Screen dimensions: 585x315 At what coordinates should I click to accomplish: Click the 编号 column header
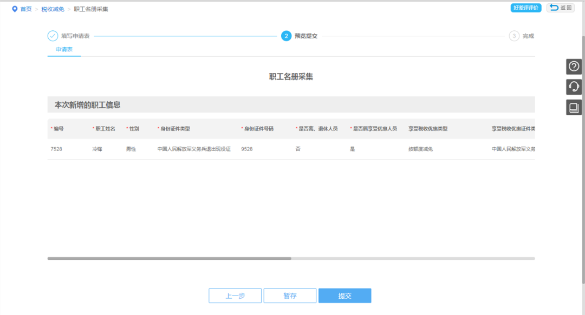pyautogui.click(x=58, y=129)
